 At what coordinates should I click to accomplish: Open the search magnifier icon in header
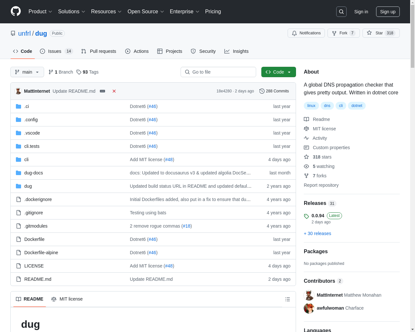pyautogui.click(x=341, y=12)
